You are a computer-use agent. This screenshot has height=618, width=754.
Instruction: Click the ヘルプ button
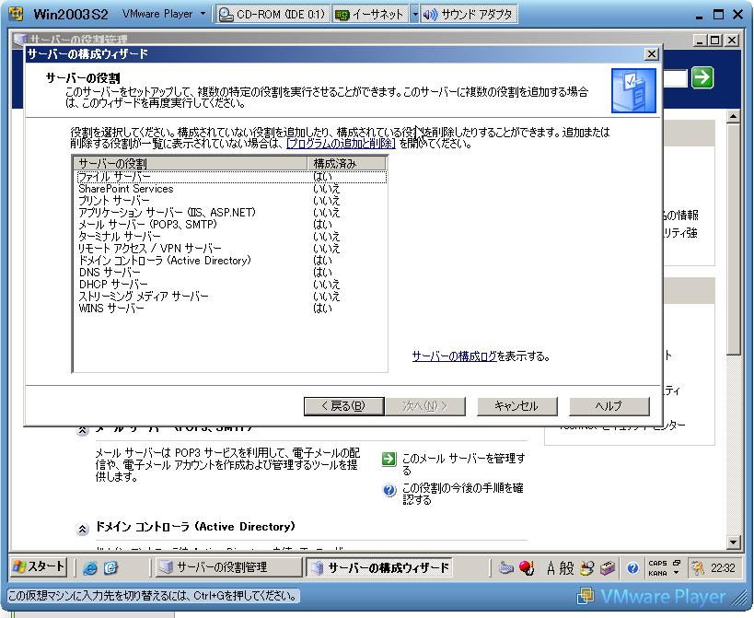[609, 406]
